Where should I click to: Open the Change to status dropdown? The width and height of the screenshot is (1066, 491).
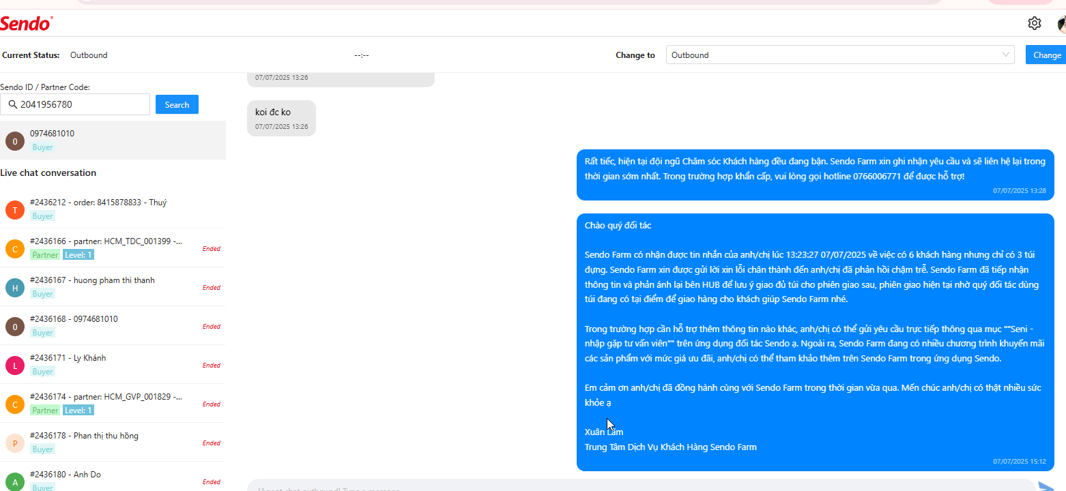coord(840,55)
